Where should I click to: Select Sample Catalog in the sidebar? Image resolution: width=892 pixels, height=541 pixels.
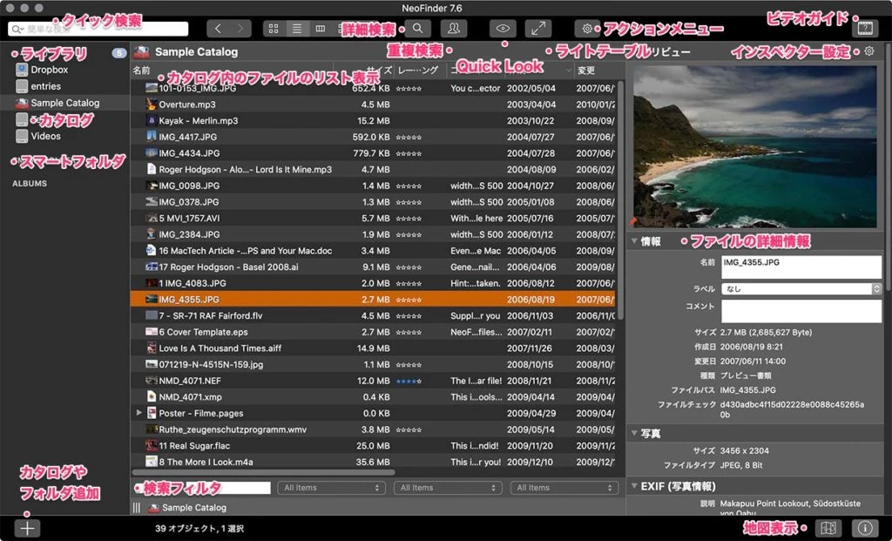click(x=64, y=103)
